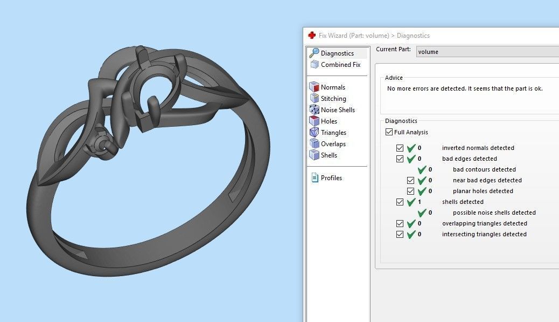Screen dimensions: 559x322
Task: Click the Diagnostics magnifier icon
Action: pos(314,53)
